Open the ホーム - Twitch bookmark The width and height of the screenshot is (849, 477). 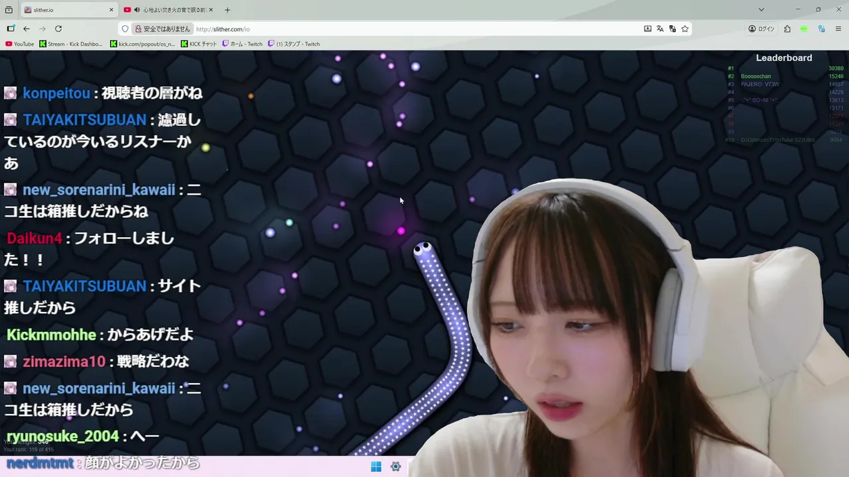tap(243, 44)
